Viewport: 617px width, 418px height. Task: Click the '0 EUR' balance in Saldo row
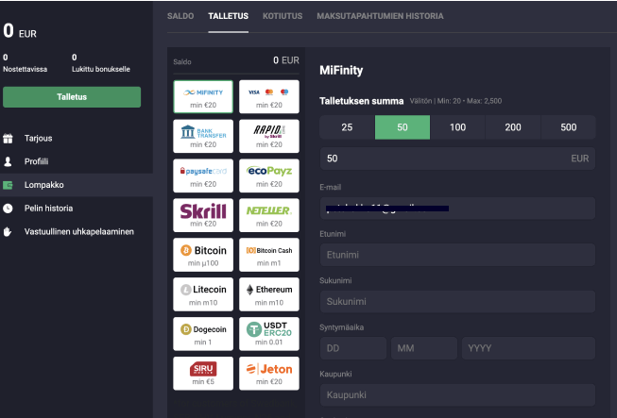[286, 60]
